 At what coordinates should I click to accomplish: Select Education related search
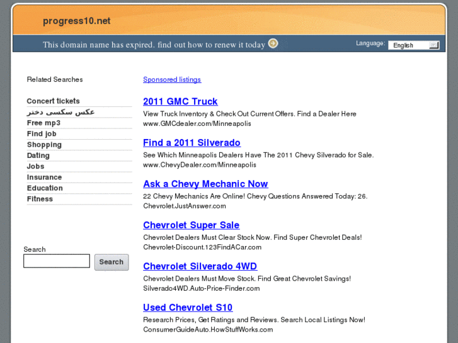click(45, 188)
